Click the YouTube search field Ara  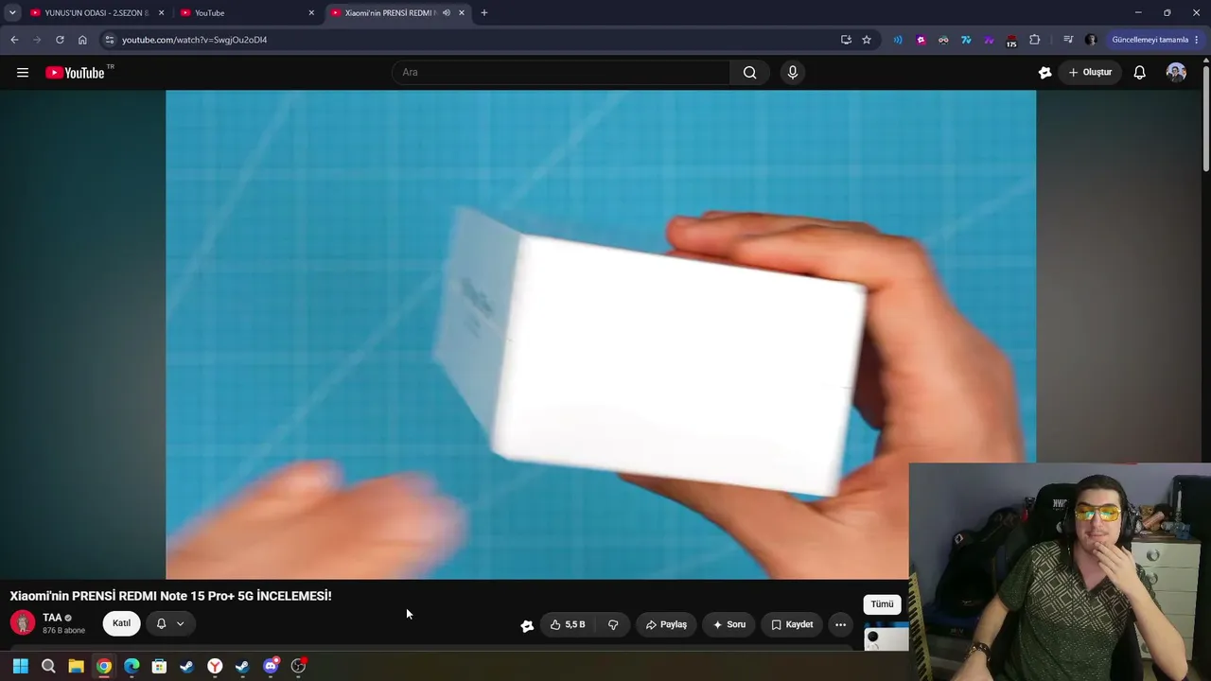coord(561,73)
